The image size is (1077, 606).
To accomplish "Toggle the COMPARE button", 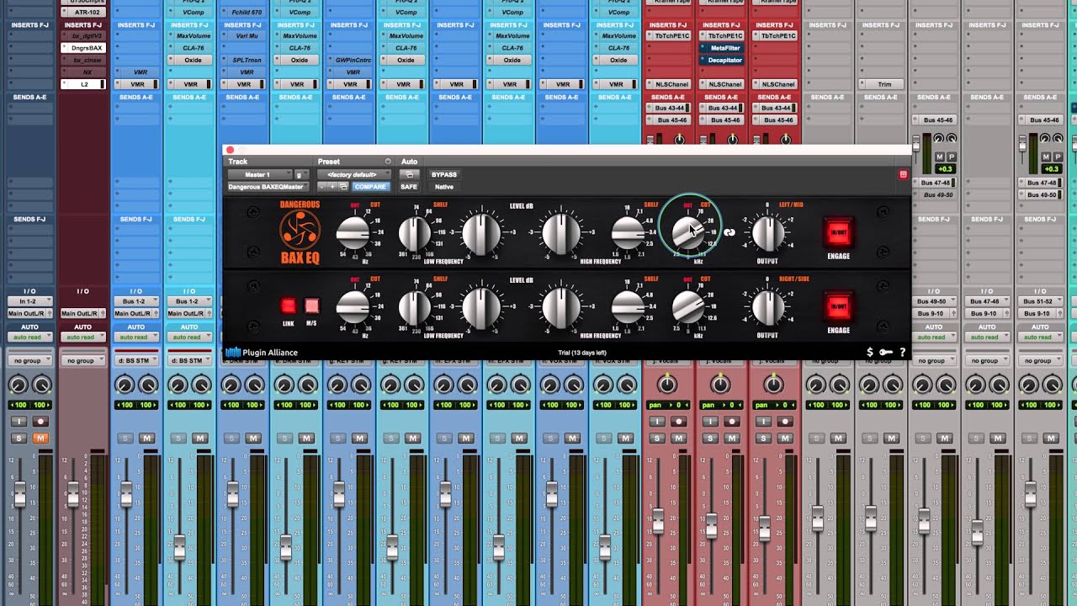I will (x=369, y=187).
